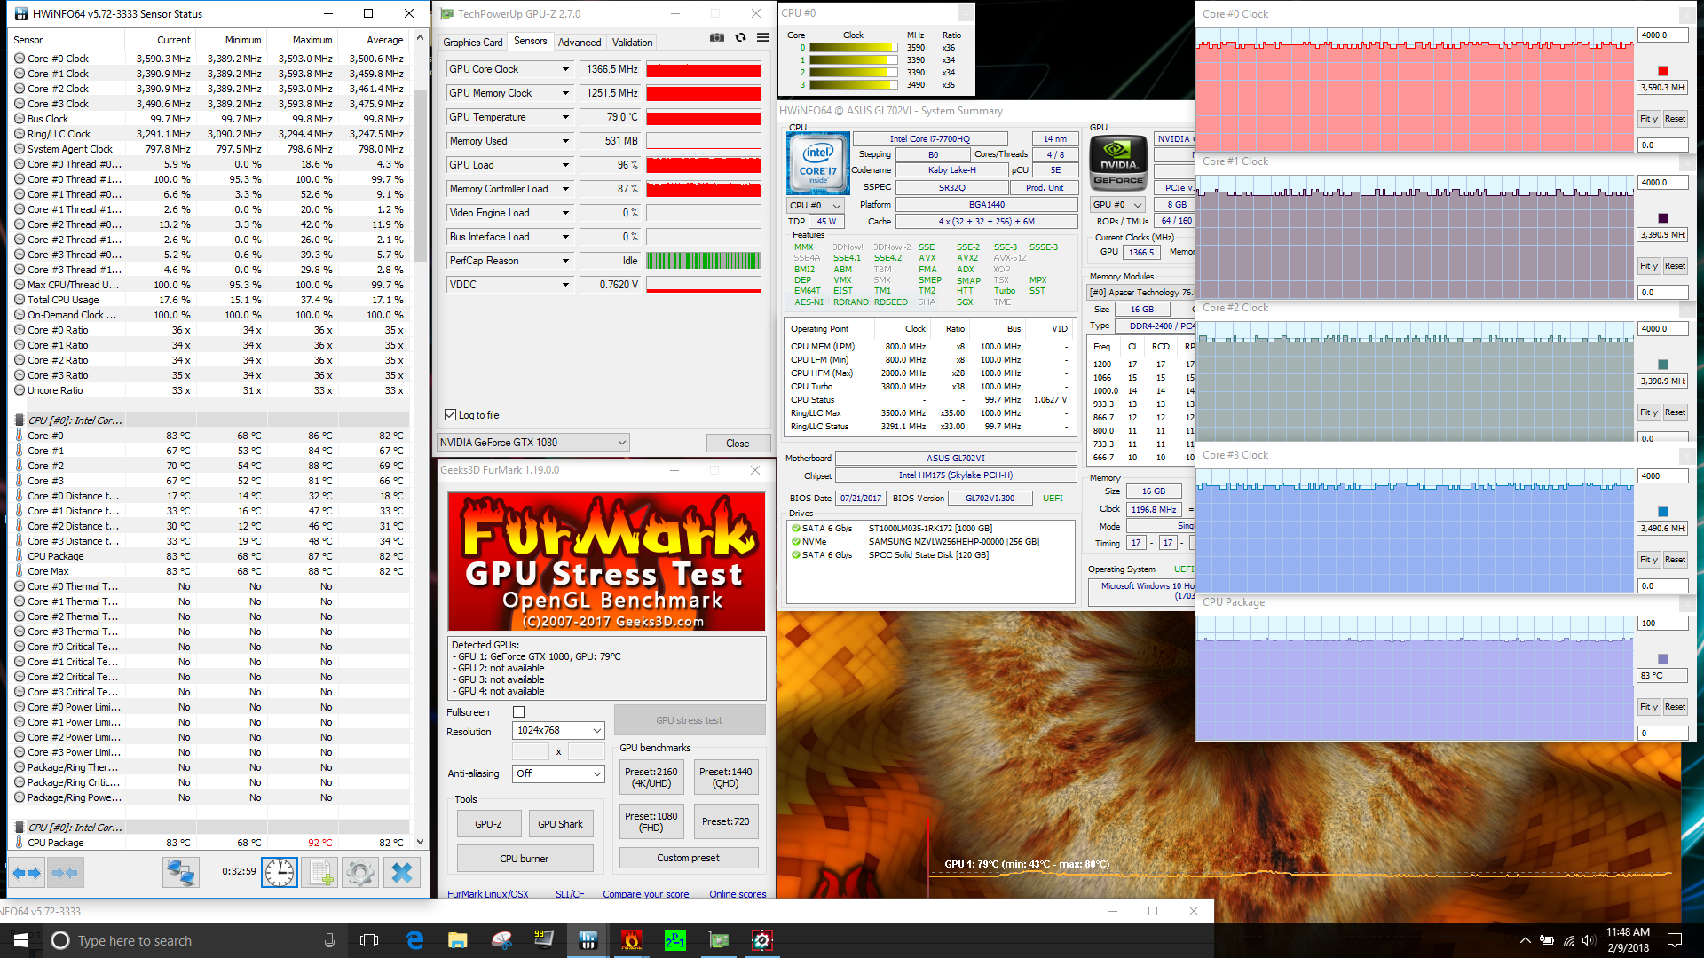Click the Core #0 Clock maximum value field
The height and width of the screenshot is (958, 1704).
tap(1661, 35)
